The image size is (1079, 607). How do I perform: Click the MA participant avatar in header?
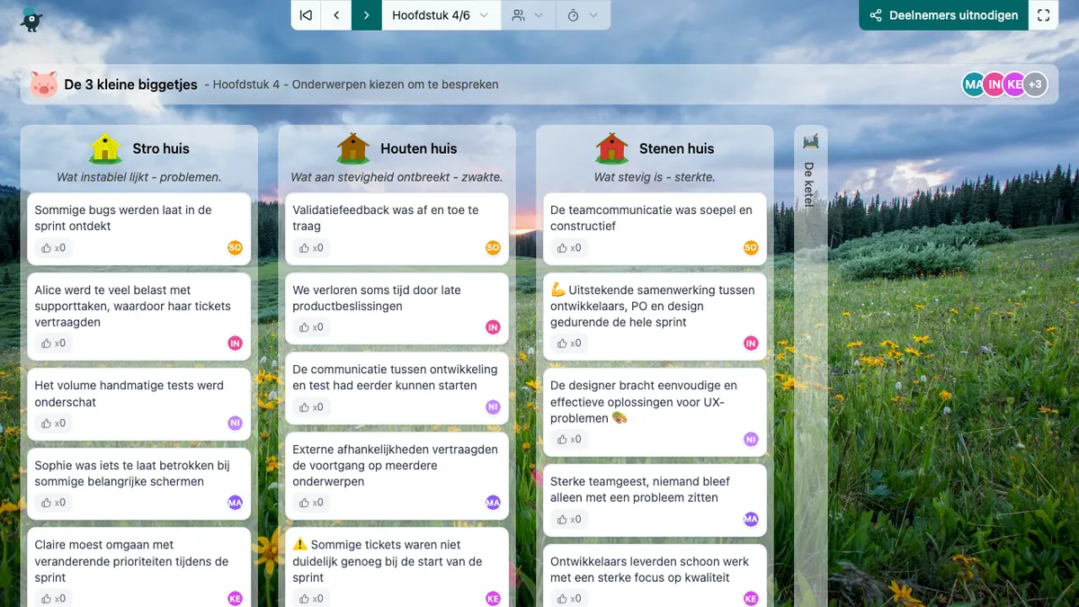[973, 85]
